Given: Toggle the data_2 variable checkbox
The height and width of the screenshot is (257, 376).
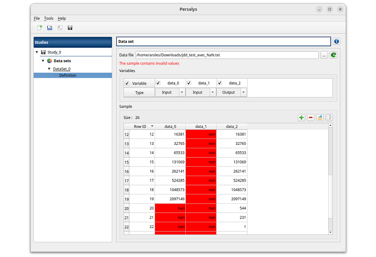Looking at the screenshot, I should [x=220, y=83].
